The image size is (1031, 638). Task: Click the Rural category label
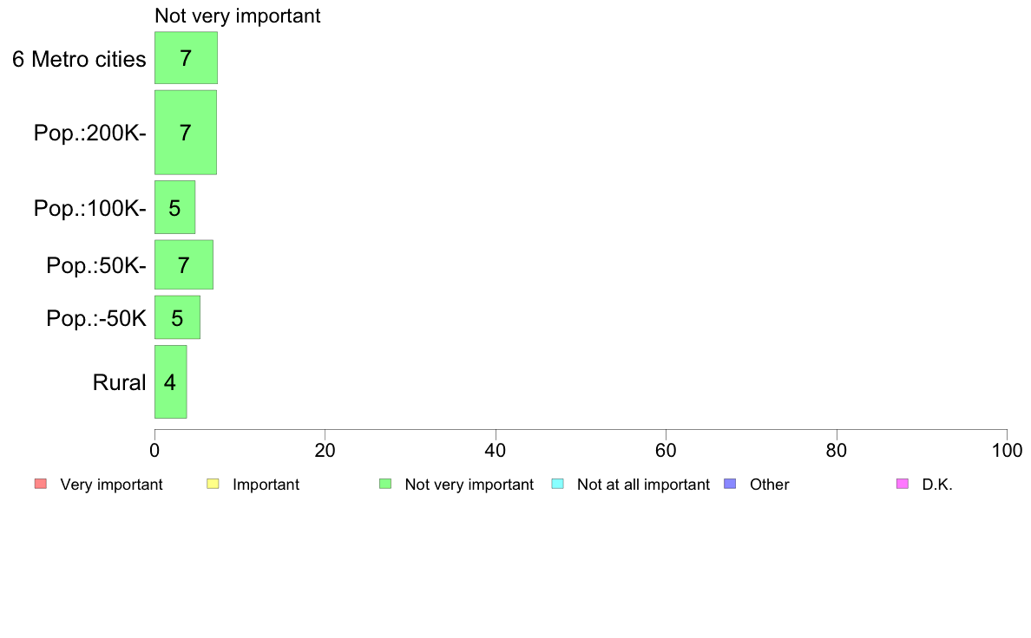(119, 382)
